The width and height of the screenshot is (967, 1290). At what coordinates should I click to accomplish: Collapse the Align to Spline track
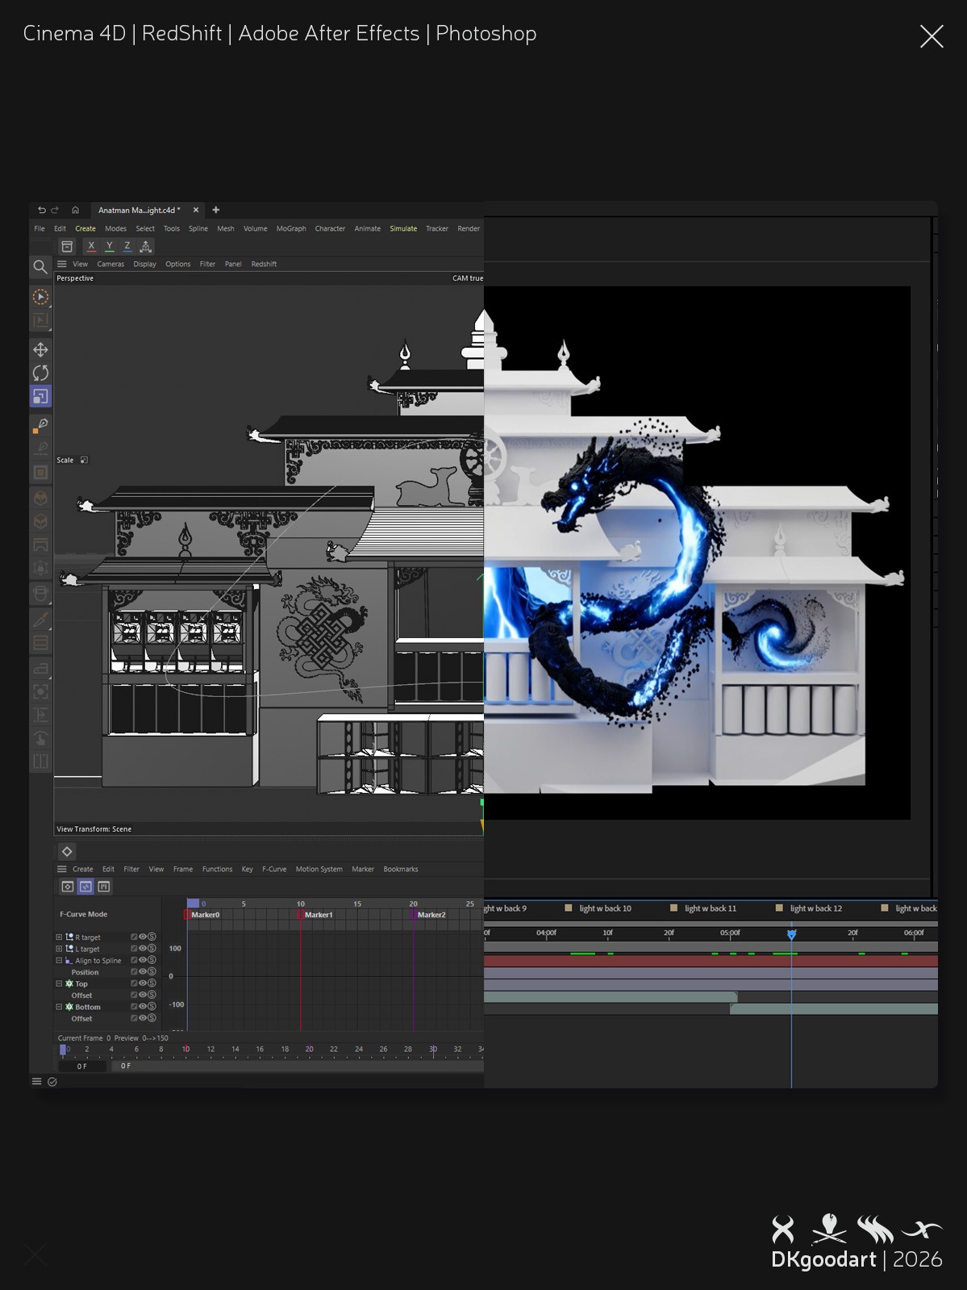59,961
